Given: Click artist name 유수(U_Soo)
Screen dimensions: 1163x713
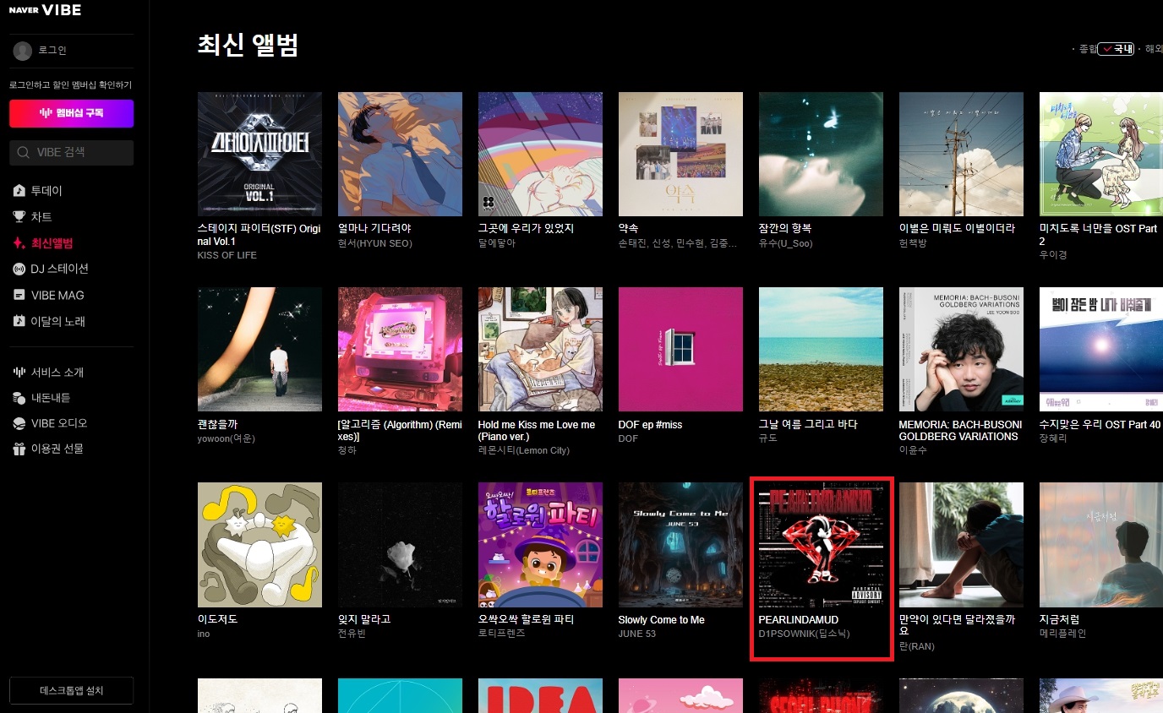Looking at the screenshot, I should [x=787, y=242].
